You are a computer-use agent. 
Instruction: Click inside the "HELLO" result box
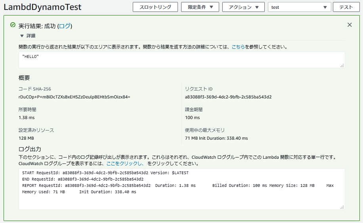click(182, 60)
